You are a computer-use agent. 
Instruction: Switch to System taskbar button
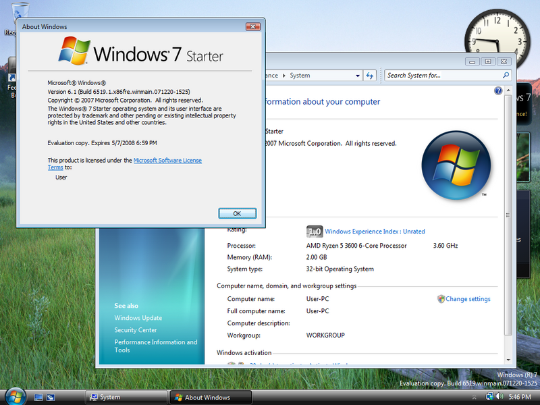pos(126,397)
